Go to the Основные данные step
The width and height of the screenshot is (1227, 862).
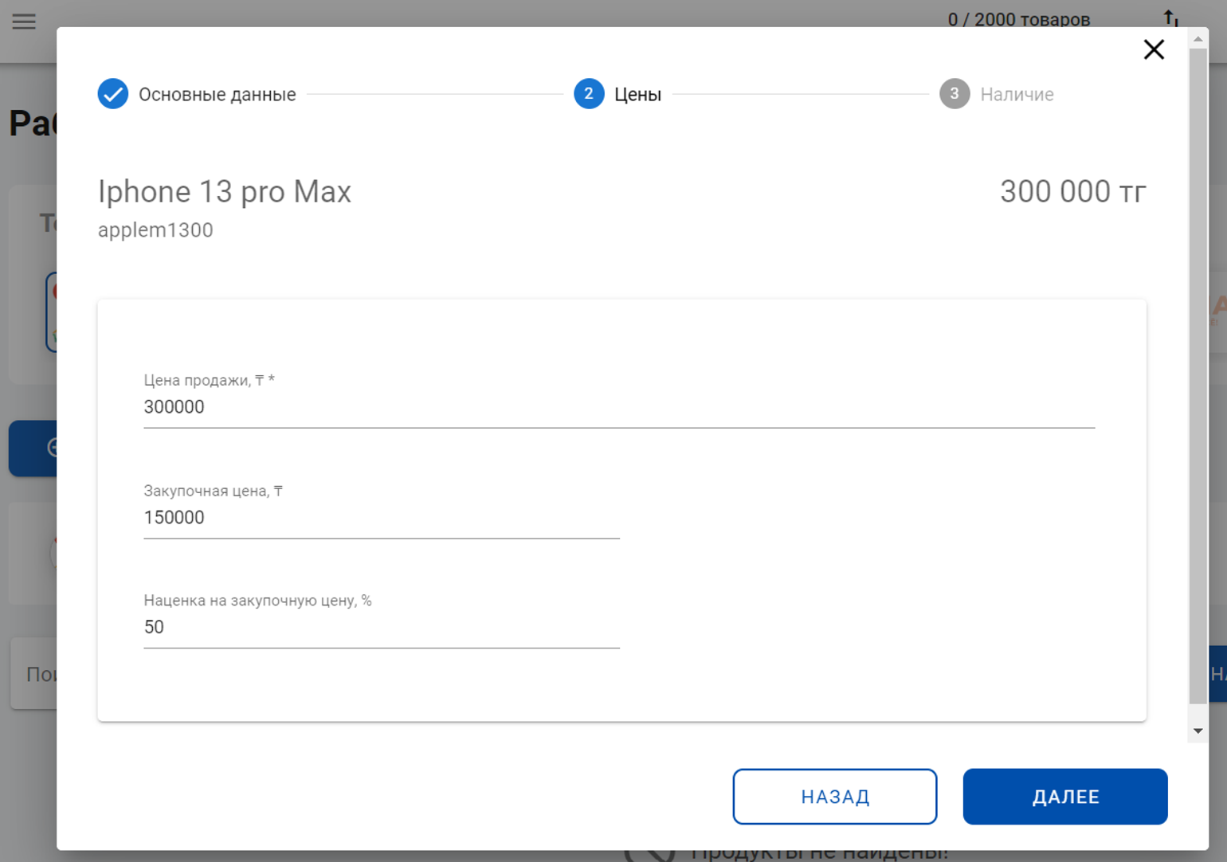[217, 95]
